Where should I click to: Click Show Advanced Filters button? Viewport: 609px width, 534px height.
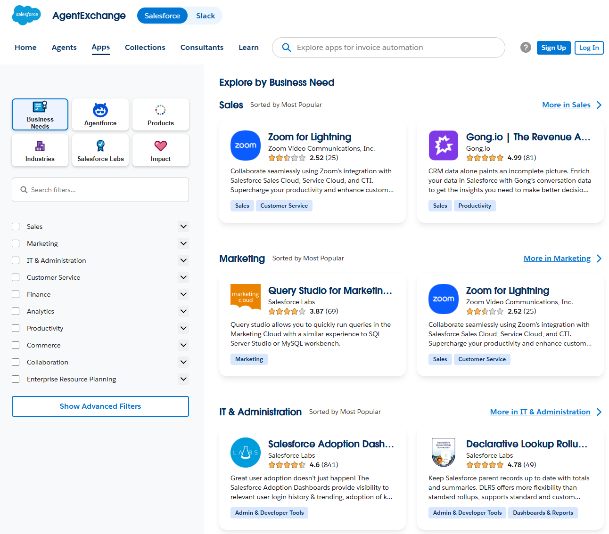tap(100, 406)
